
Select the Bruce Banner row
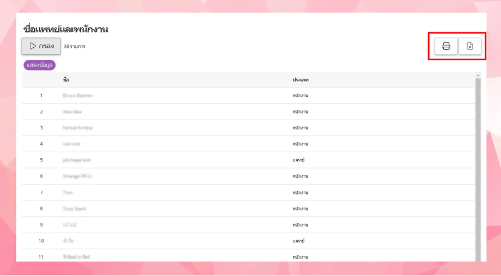(x=78, y=96)
